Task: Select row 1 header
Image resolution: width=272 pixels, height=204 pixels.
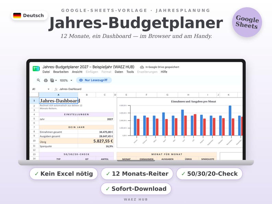Action: [34, 101]
